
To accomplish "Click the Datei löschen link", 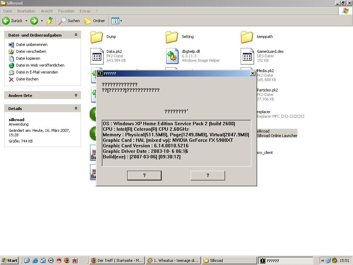I will 27,79.
